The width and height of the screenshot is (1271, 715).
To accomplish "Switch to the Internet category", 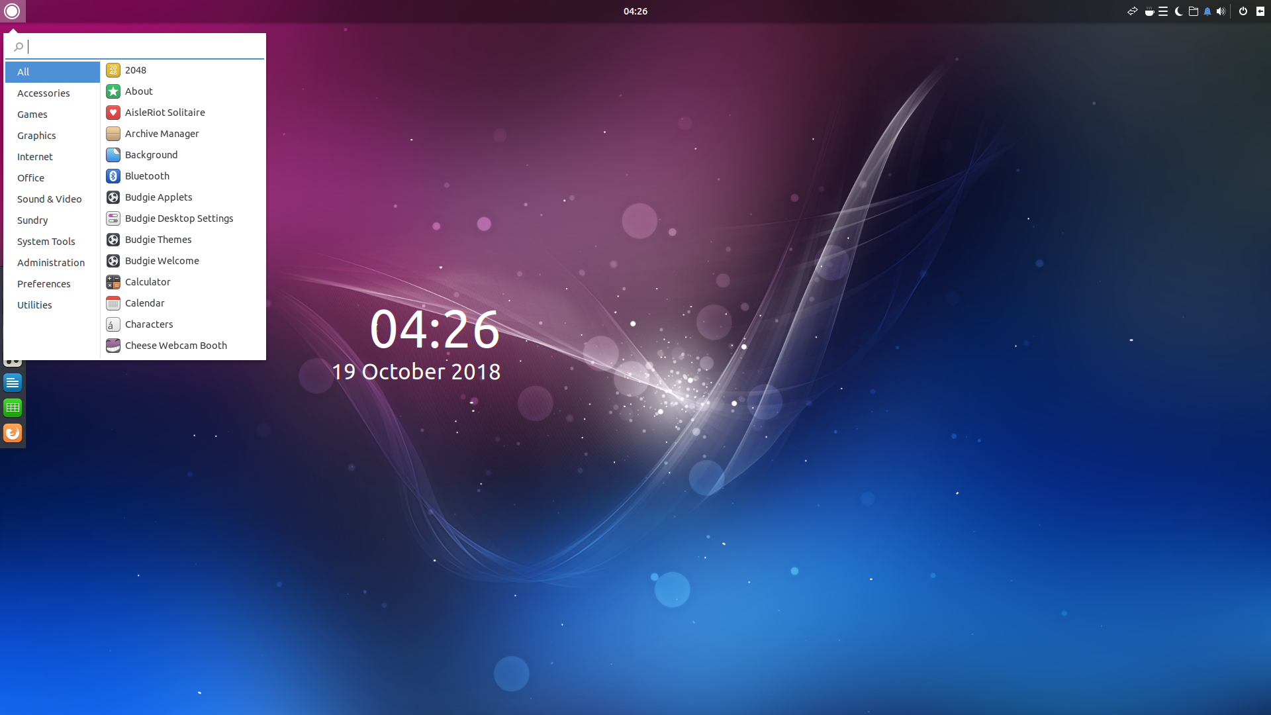I will [52, 156].
